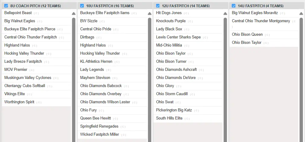The height and width of the screenshot is (142, 305).
Task: Open Big Walnut Eagles Moravitz team
Action: (255, 13)
